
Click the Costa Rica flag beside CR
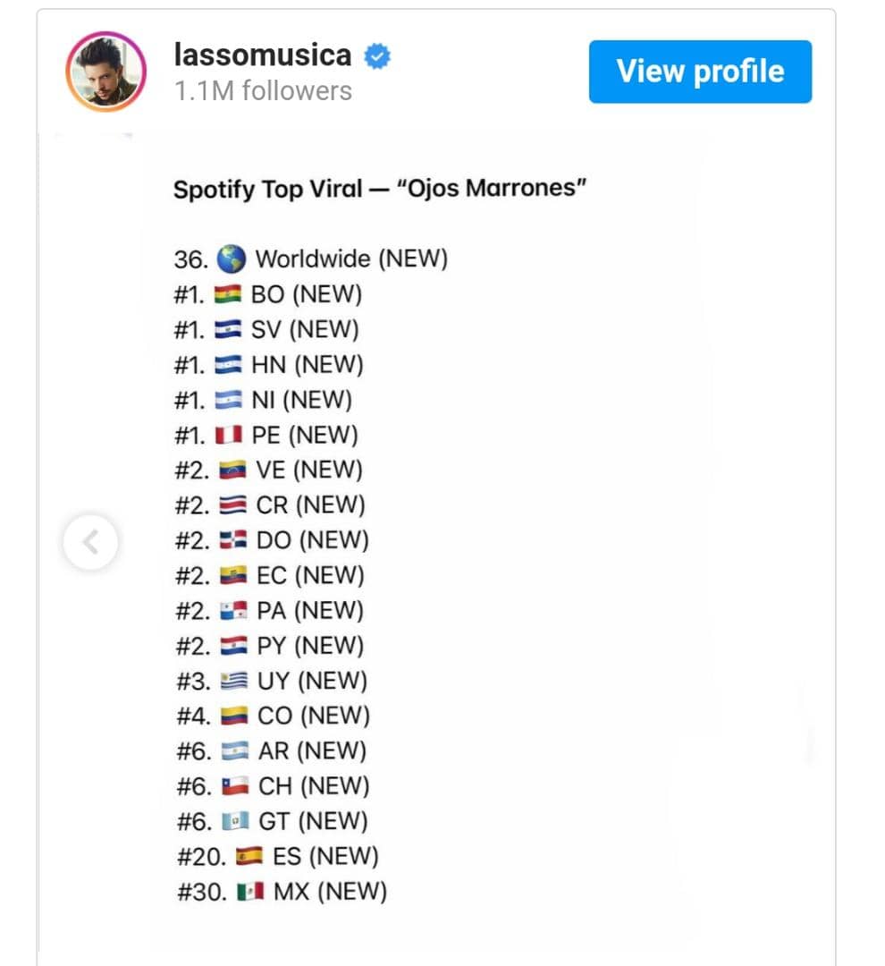pyautogui.click(x=232, y=505)
